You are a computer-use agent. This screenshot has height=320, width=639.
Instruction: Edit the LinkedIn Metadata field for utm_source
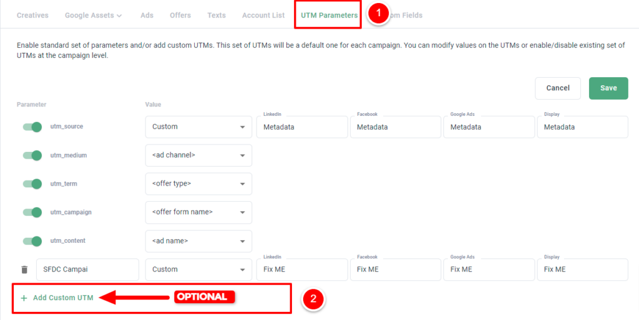click(x=302, y=127)
